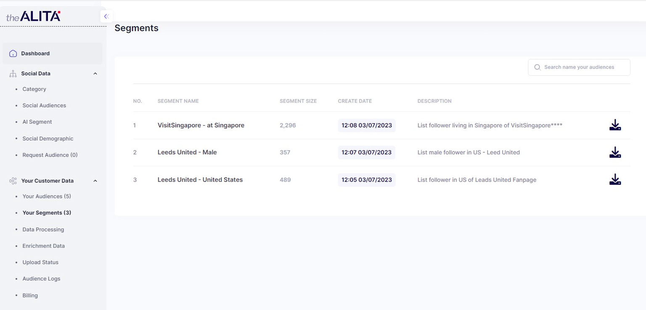Select Your Segments (3)
Image resolution: width=646 pixels, height=310 pixels.
(47, 213)
